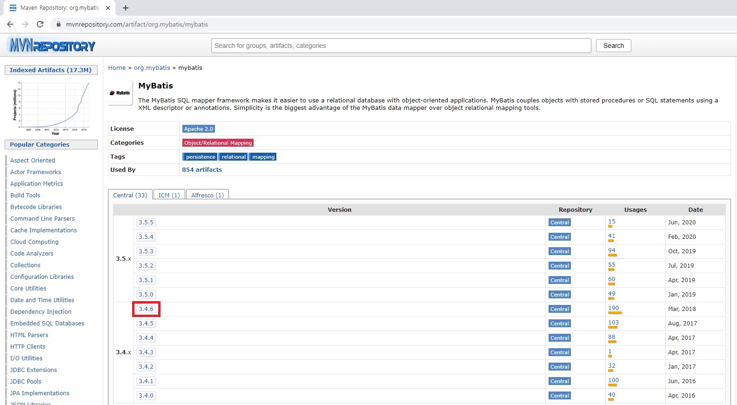Open Date and Time Utilities category
Screen dimensions: 737x405
coord(42,300)
